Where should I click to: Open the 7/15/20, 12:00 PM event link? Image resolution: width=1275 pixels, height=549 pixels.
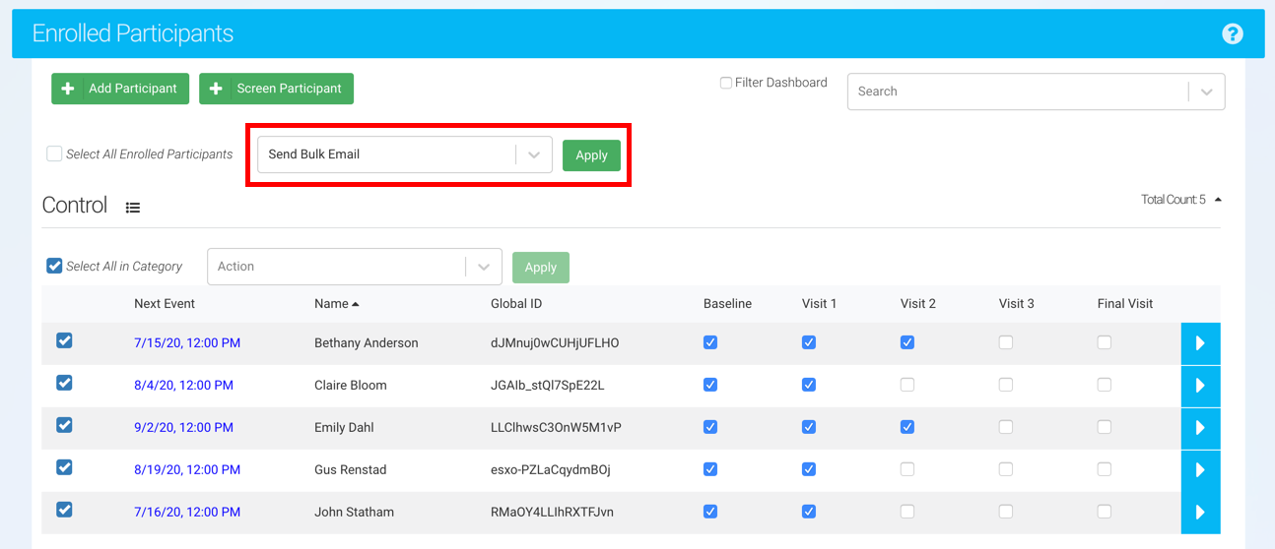[187, 343]
